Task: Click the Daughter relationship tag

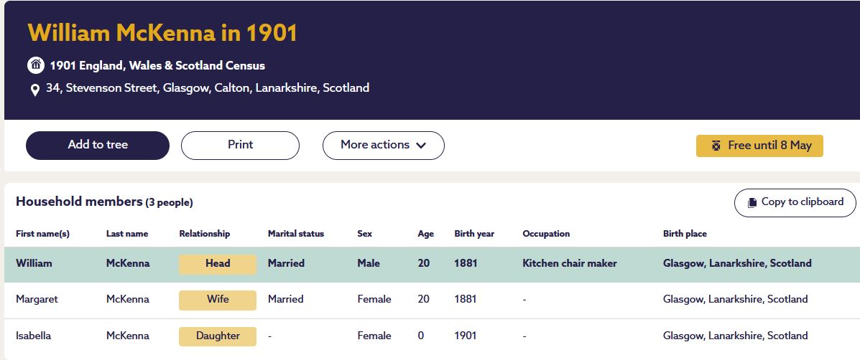Action: [x=217, y=336]
